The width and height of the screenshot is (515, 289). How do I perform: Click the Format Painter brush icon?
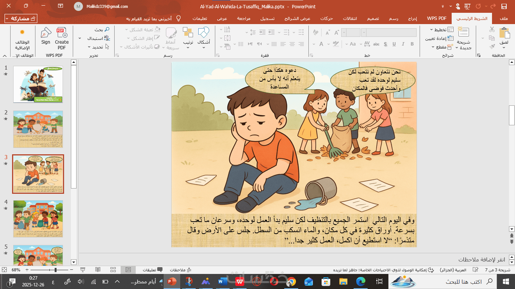pyautogui.click(x=492, y=47)
